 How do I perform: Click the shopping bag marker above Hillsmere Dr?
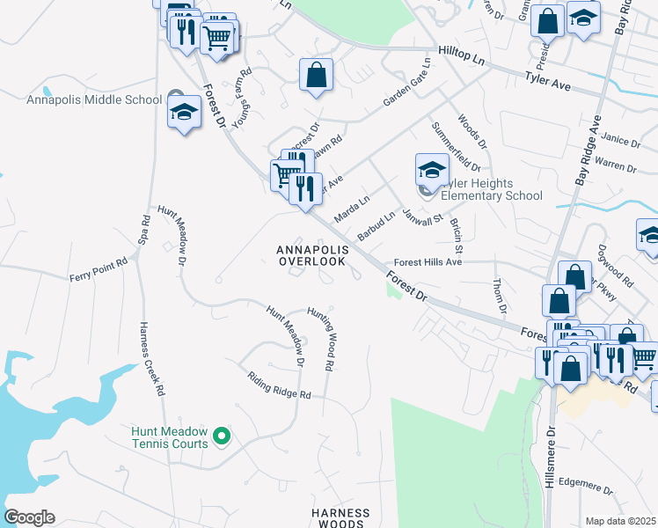pos(570,370)
